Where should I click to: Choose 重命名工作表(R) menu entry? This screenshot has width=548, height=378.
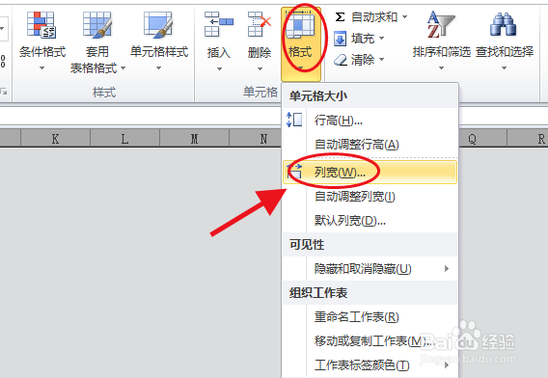pos(370,317)
